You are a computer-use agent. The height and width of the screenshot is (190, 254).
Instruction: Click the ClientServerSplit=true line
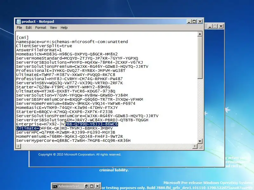click(x=44, y=46)
